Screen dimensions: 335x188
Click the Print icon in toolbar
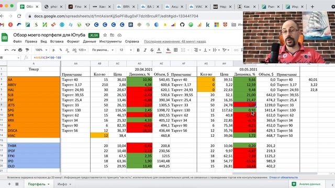point(20,50)
